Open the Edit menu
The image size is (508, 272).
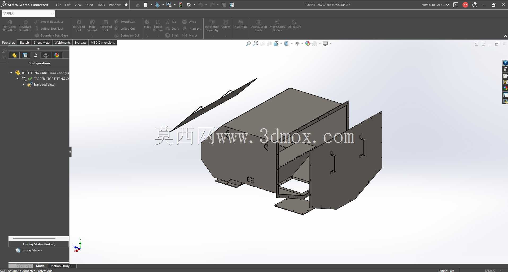coord(68,5)
